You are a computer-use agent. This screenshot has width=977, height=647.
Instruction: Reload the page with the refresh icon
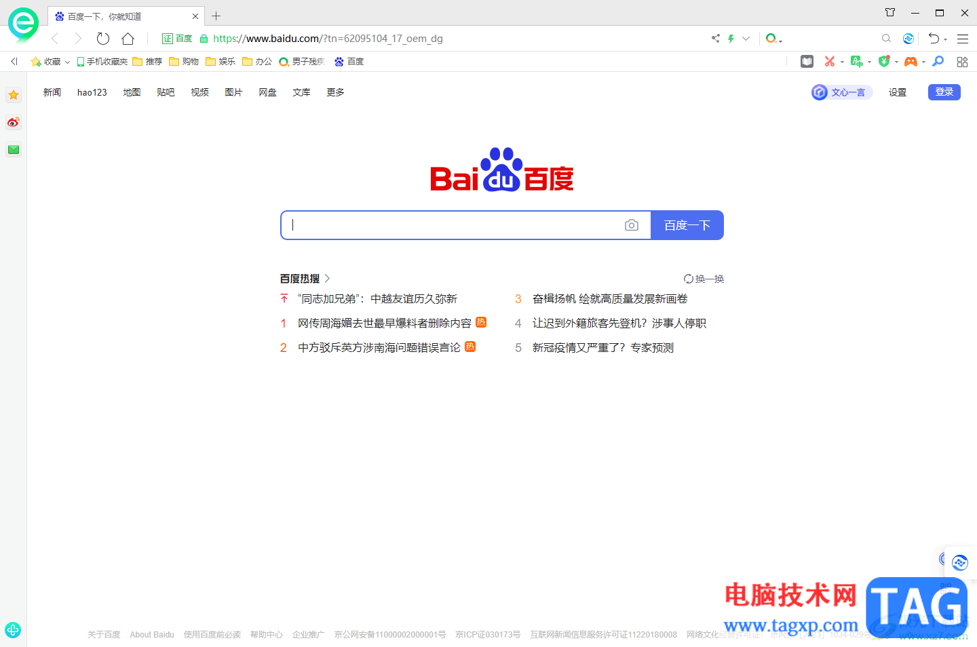(103, 39)
